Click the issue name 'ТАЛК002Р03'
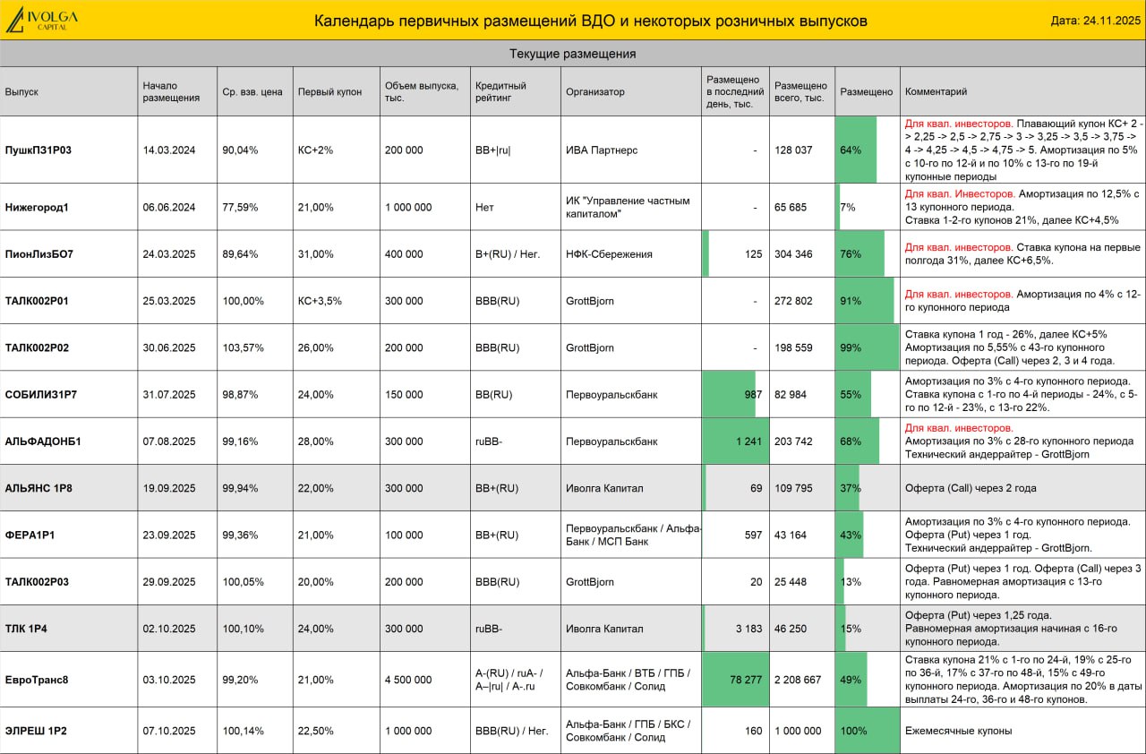This screenshot has width=1146, height=754. (x=37, y=582)
